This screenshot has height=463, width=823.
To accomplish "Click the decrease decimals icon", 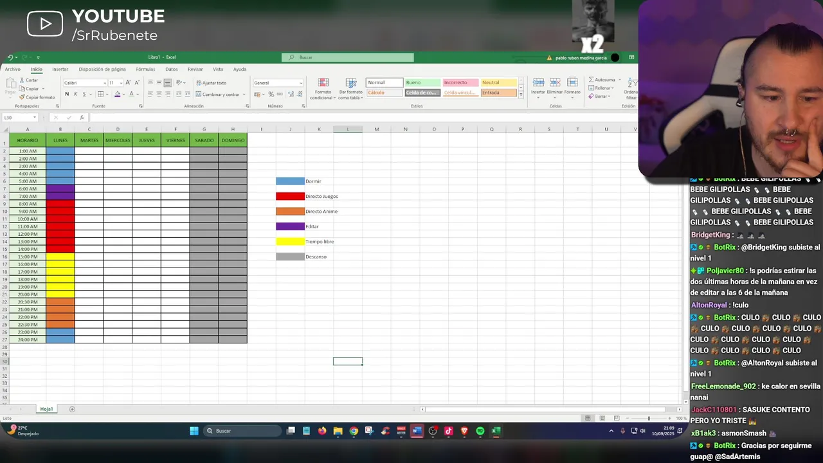I will click(x=299, y=95).
